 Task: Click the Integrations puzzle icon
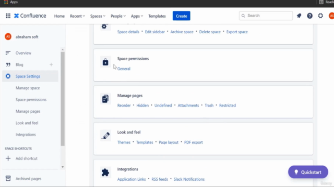pyautogui.click(x=105, y=172)
